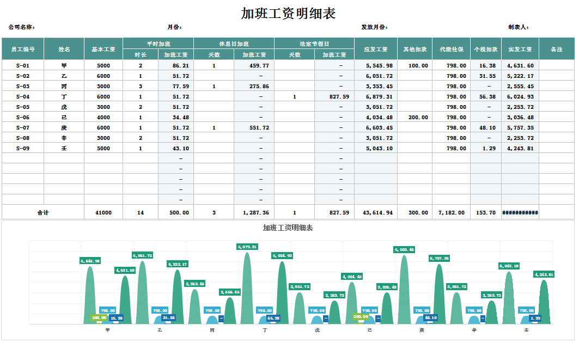The image size is (579, 343).
Task: Select the 应发工资 header cell
Action: [375, 49]
